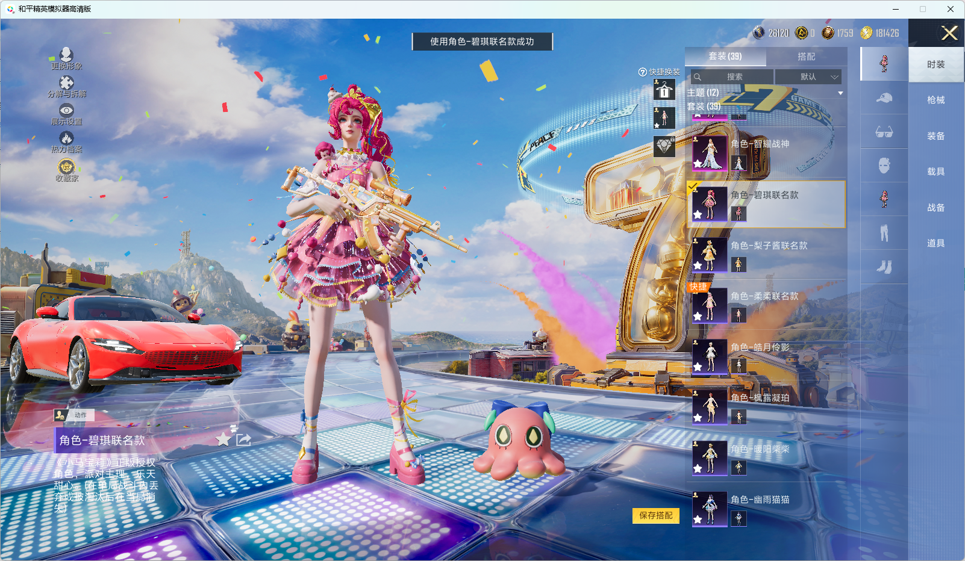Click the 套装 (39) section header in the list

704,107
